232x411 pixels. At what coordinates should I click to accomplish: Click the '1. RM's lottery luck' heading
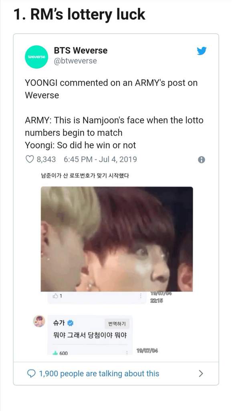coord(79,14)
